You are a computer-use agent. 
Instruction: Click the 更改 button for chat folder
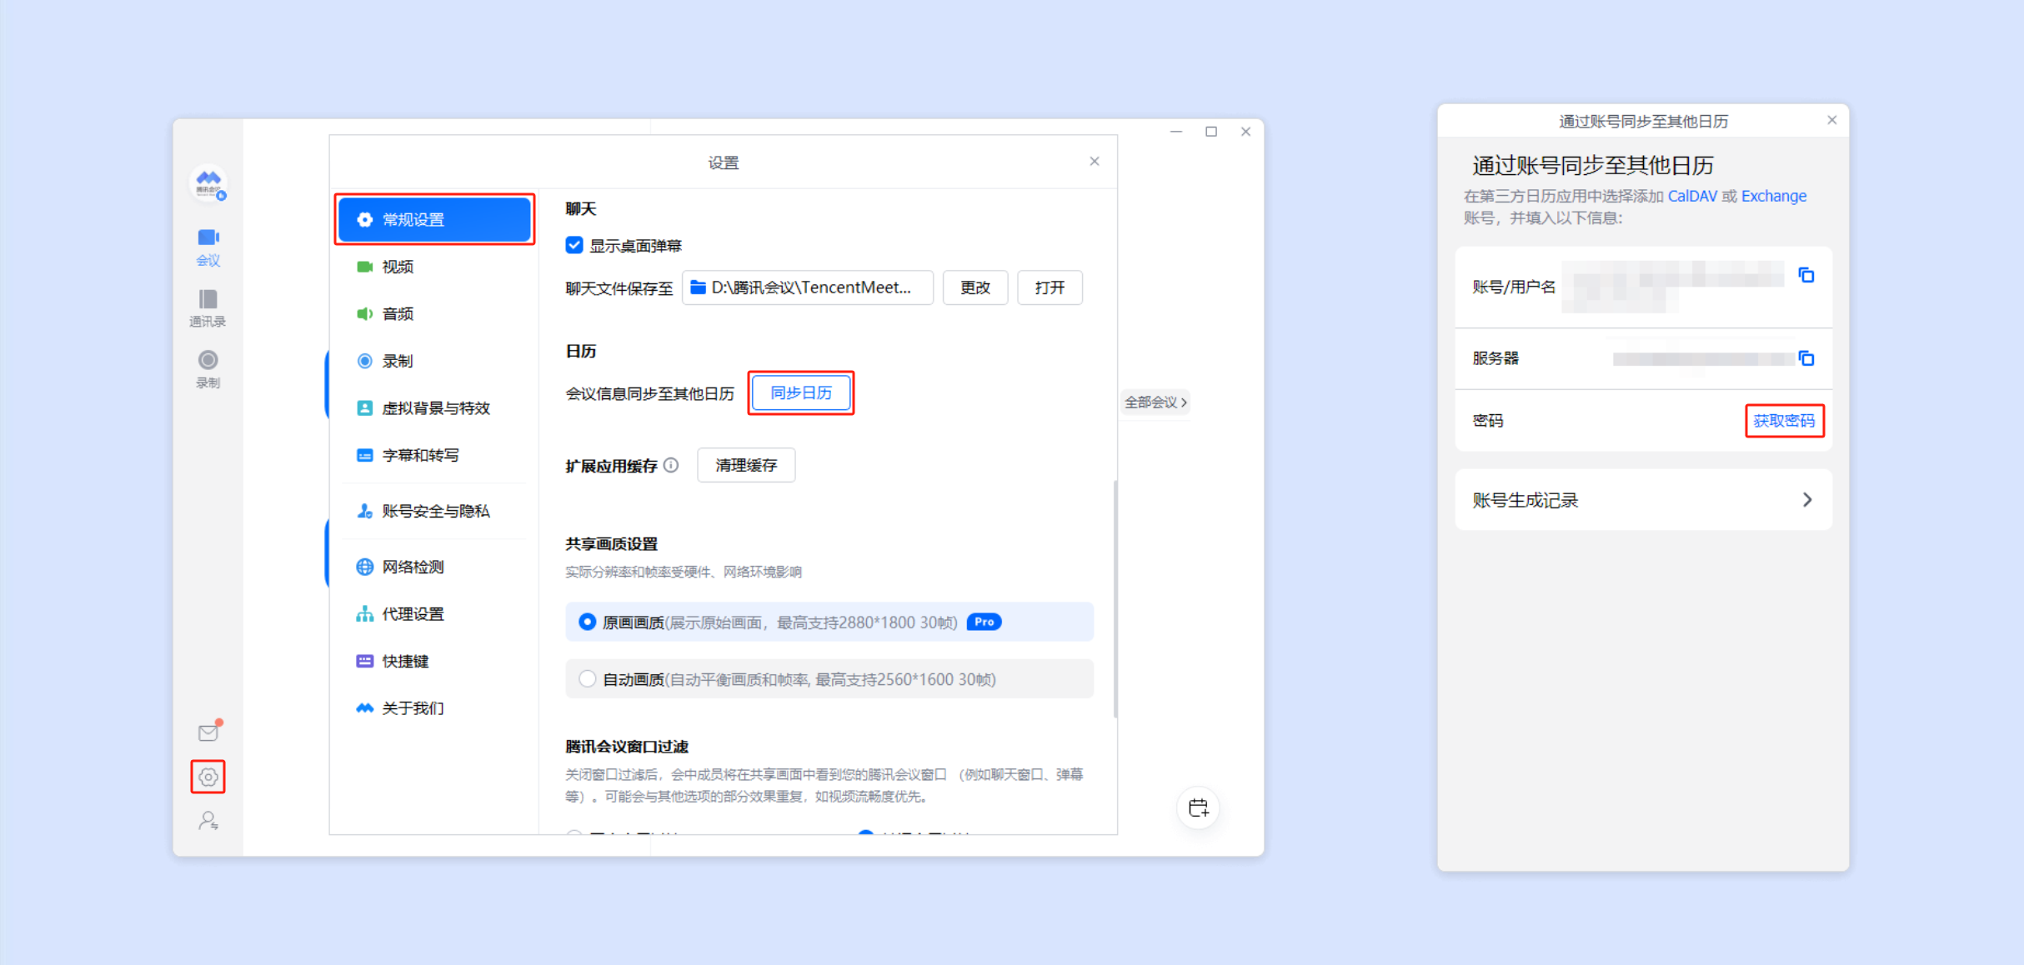(x=975, y=287)
